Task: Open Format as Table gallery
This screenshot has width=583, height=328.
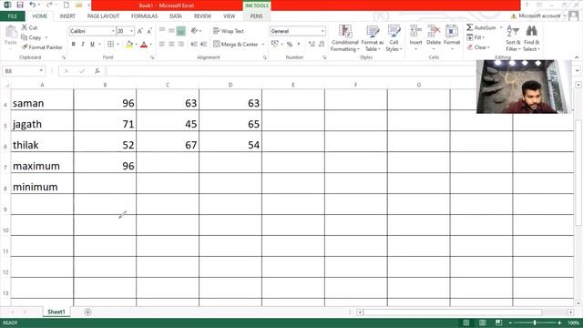Action: click(x=372, y=38)
